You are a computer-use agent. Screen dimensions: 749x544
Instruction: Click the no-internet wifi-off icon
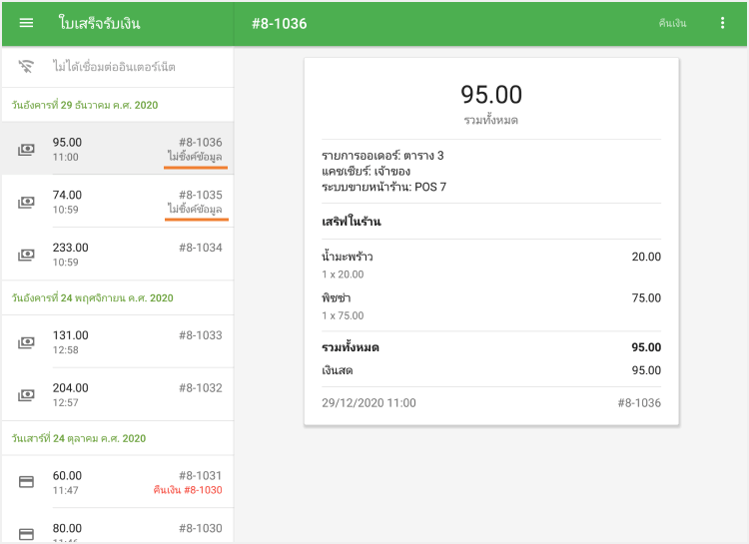coord(27,67)
